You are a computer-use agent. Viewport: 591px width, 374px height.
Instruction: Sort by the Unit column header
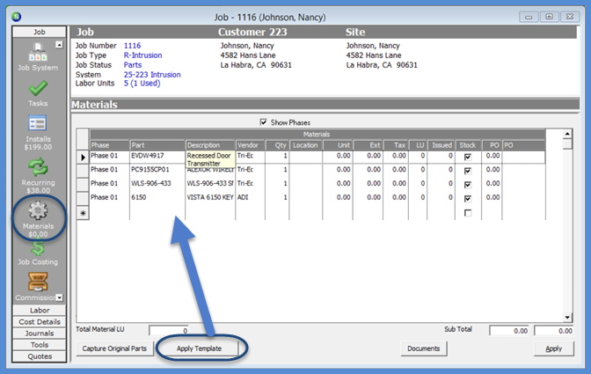(x=338, y=145)
